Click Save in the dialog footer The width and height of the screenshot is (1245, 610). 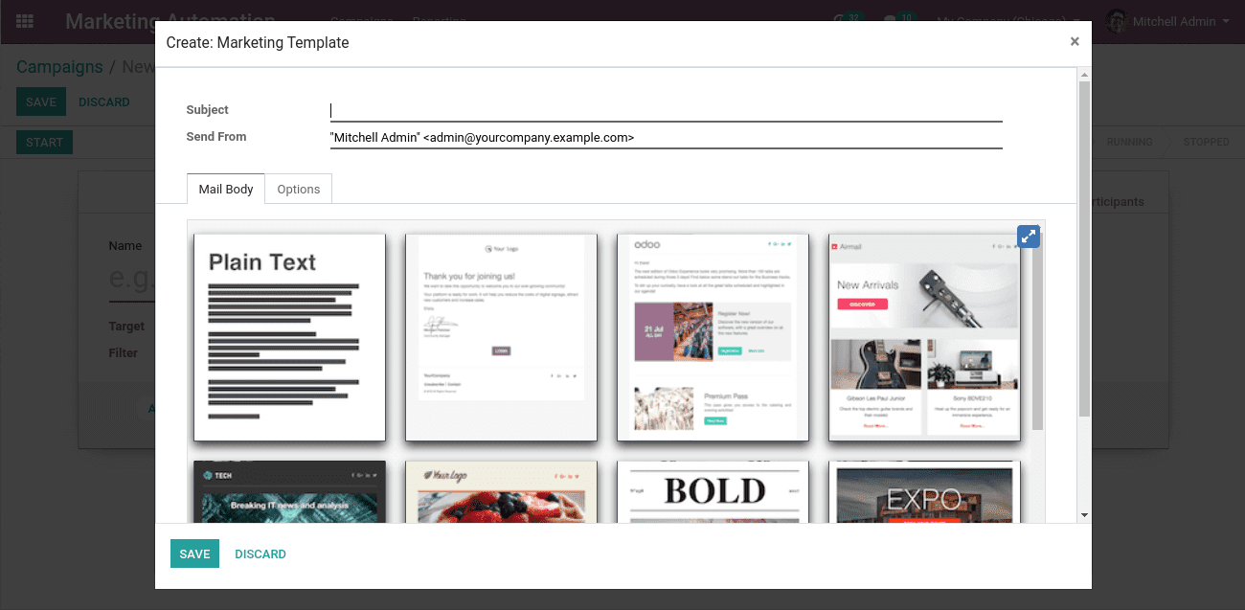click(194, 554)
